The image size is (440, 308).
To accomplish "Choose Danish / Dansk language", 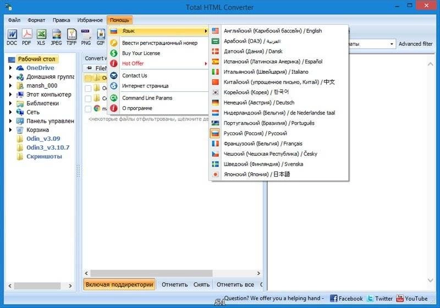I will 279,51.
